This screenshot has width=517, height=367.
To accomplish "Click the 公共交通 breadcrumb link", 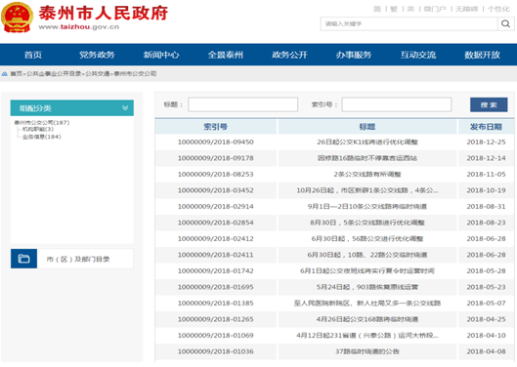I will tap(98, 74).
